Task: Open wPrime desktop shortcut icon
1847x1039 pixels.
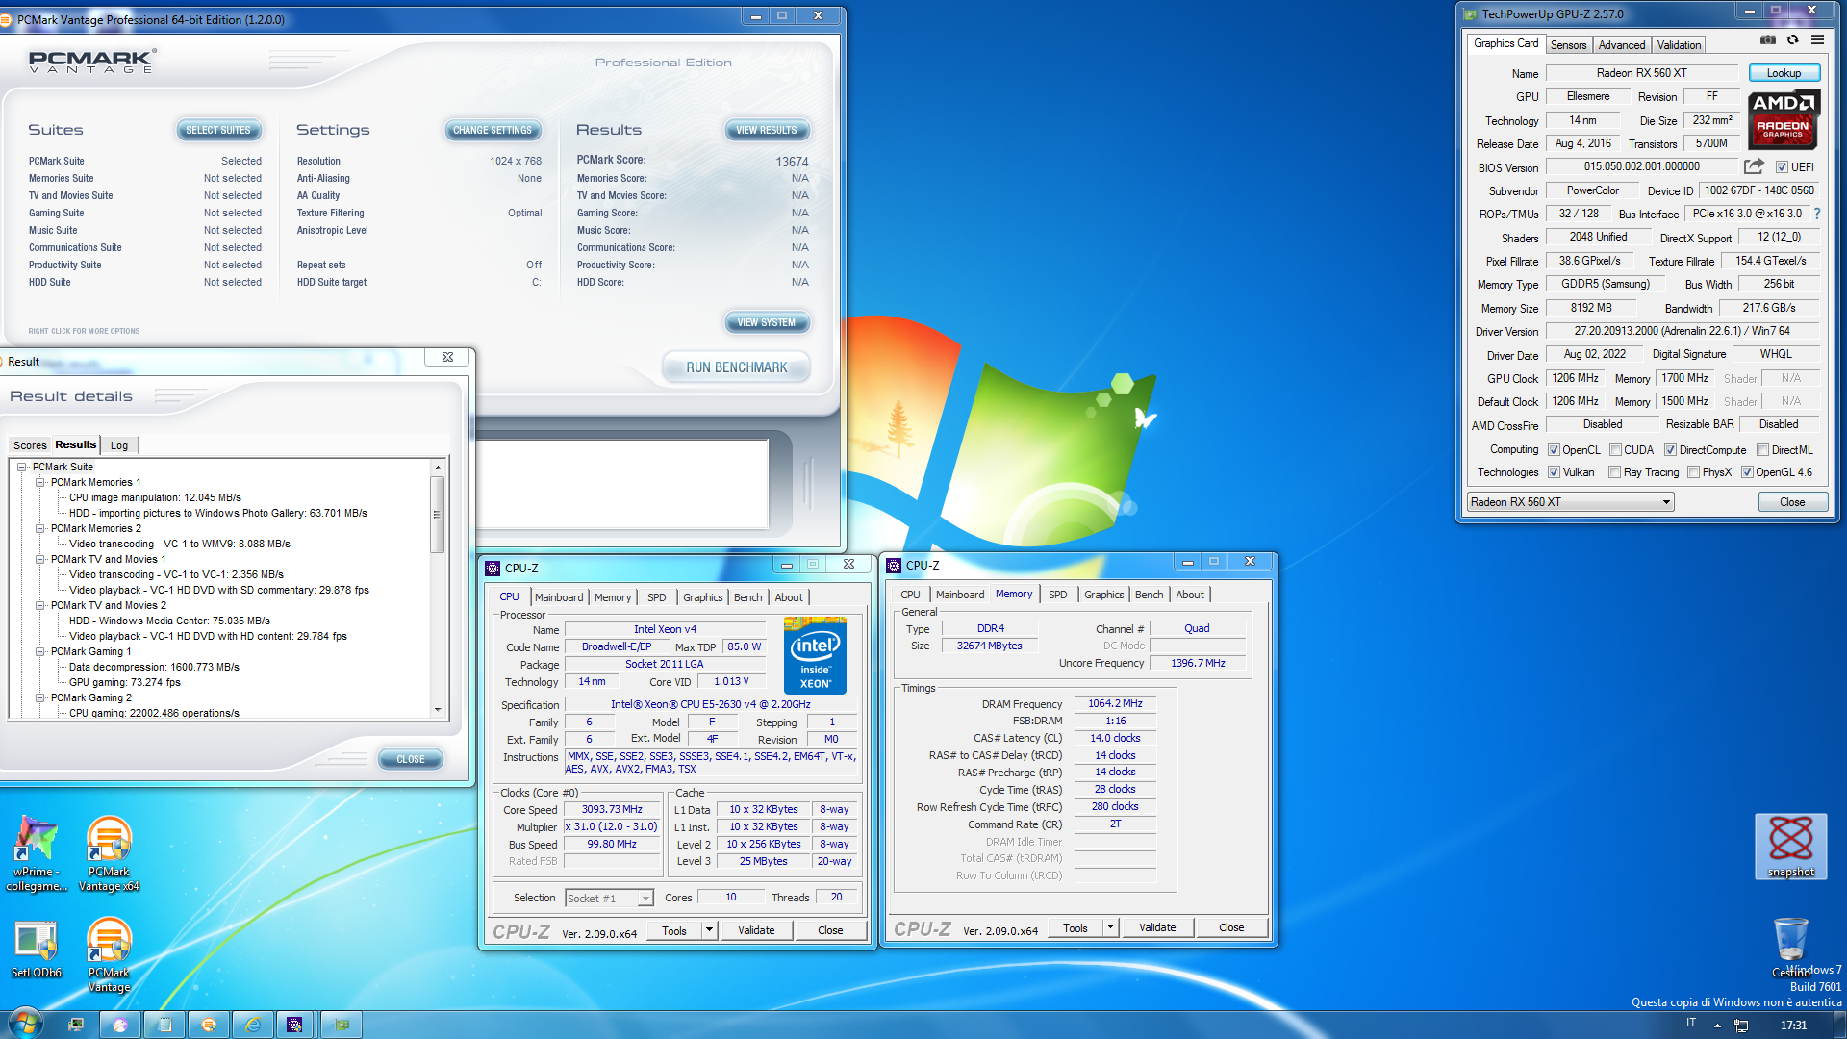Action: (x=36, y=853)
